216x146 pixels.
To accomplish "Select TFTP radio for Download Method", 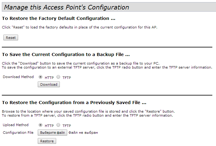I will 58,77.
